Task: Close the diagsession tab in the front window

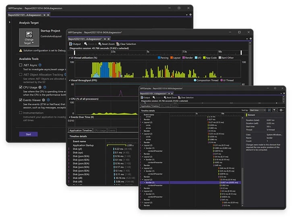Action: [x=172, y=93]
